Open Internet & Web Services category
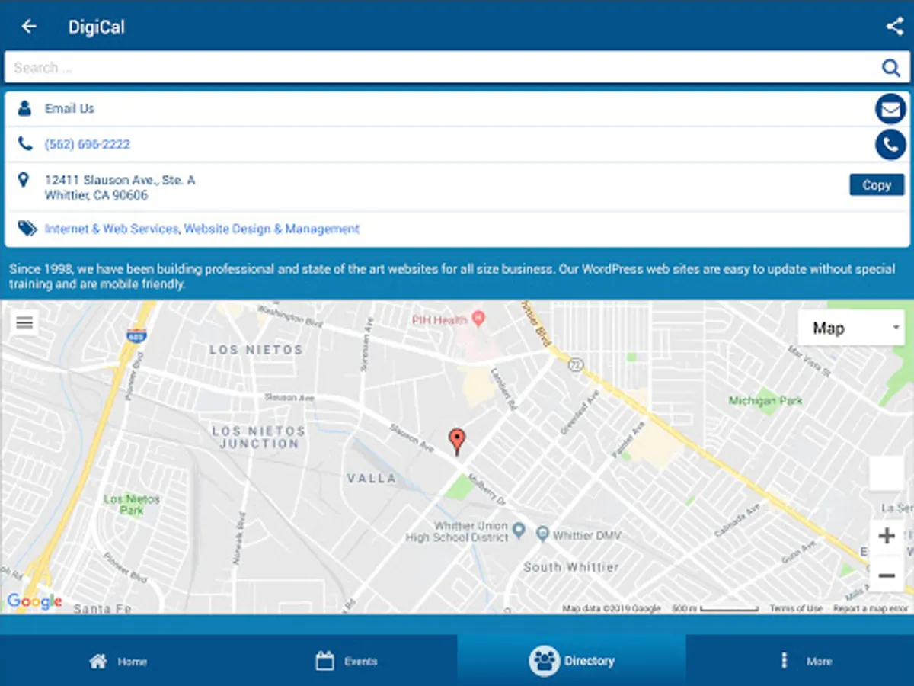The image size is (914, 686). coord(111,229)
